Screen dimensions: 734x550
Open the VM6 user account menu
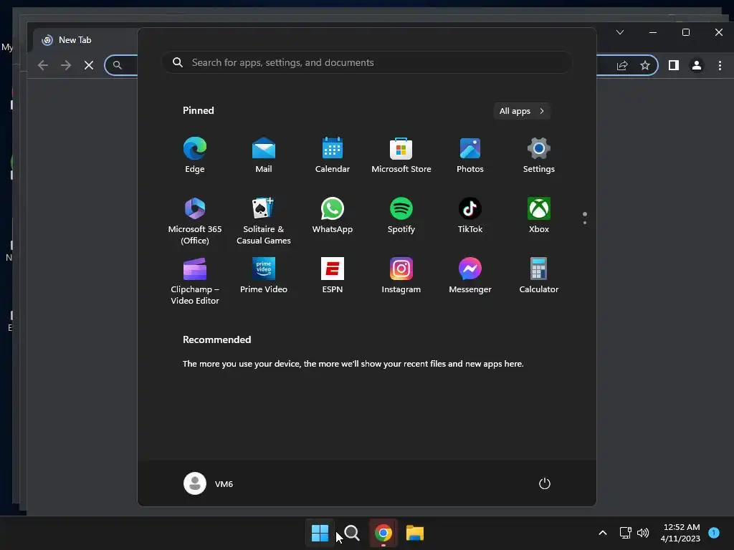[x=209, y=483]
